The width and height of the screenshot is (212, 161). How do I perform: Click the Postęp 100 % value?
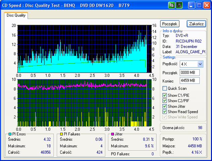[x=197, y=139]
